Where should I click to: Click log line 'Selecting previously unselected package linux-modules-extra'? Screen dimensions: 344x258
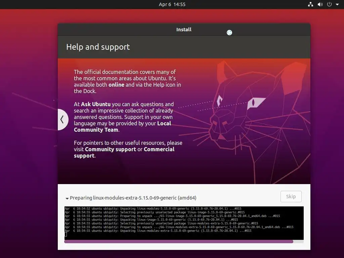(161, 223)
